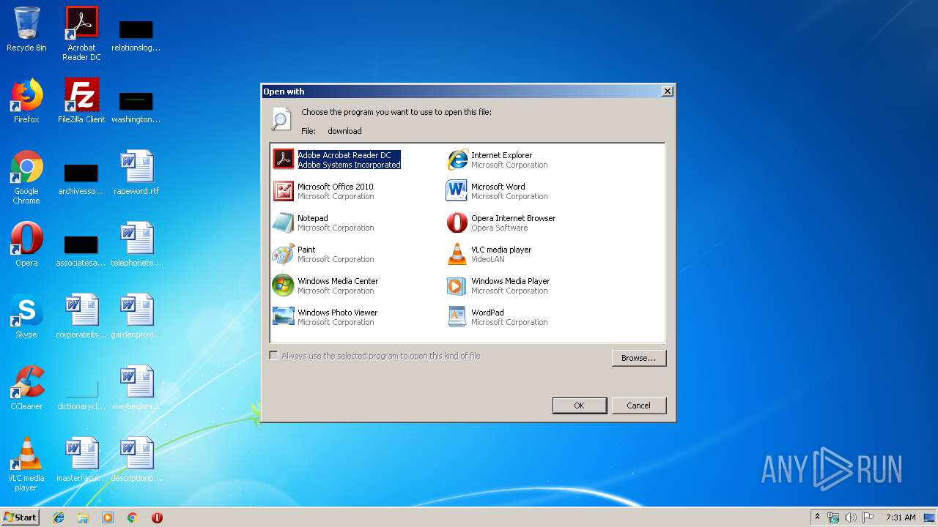Click the Browse... button
The image size is (938, 527).
coord(639,358)
